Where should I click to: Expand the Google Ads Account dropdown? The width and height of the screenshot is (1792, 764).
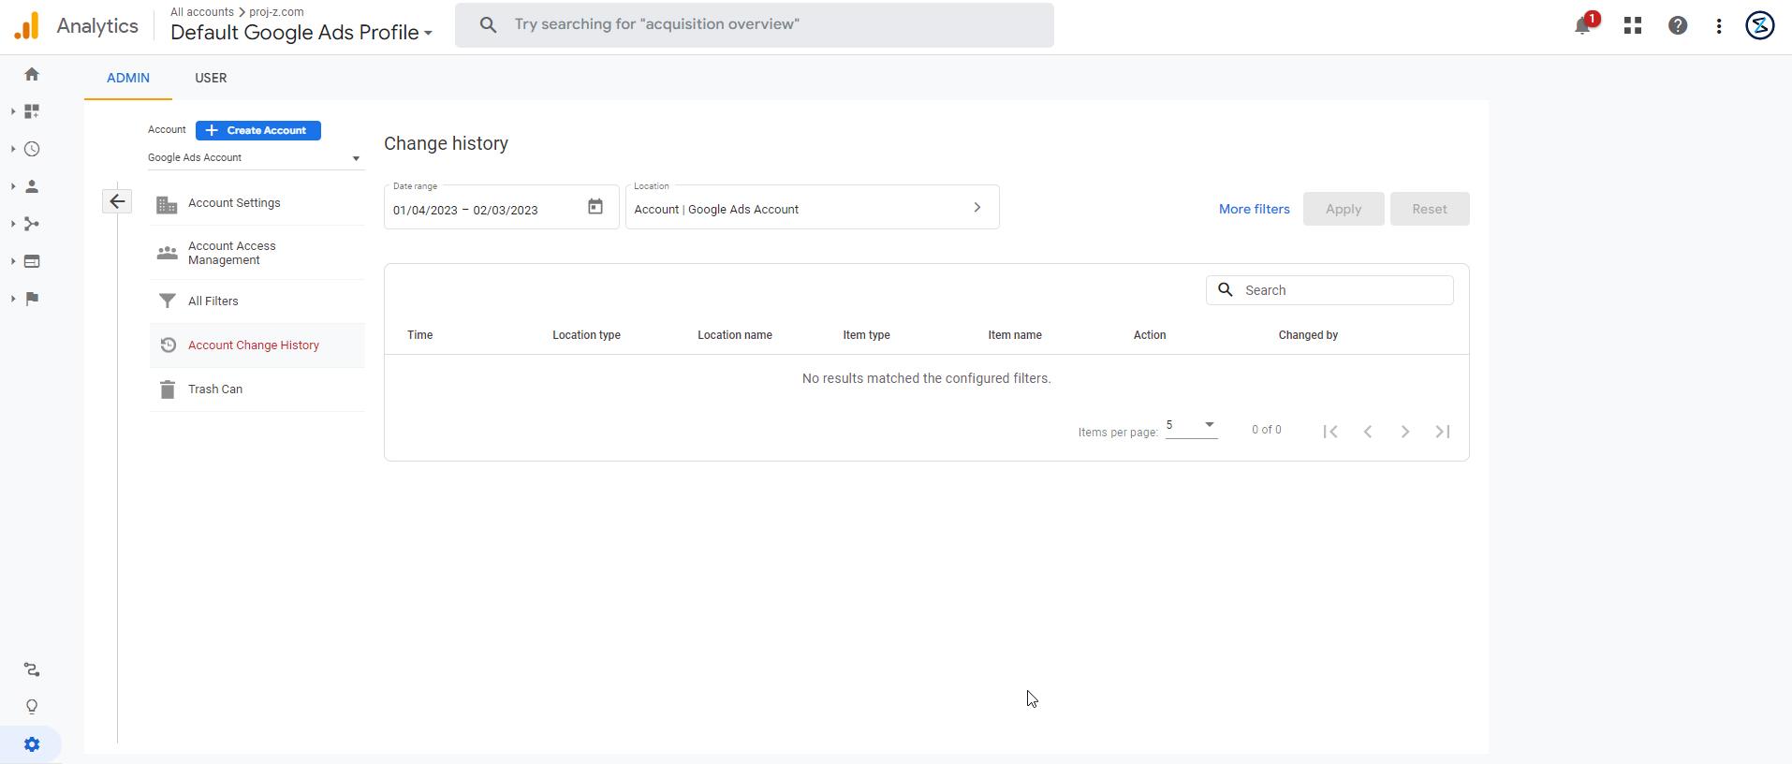tap(254, 158)
